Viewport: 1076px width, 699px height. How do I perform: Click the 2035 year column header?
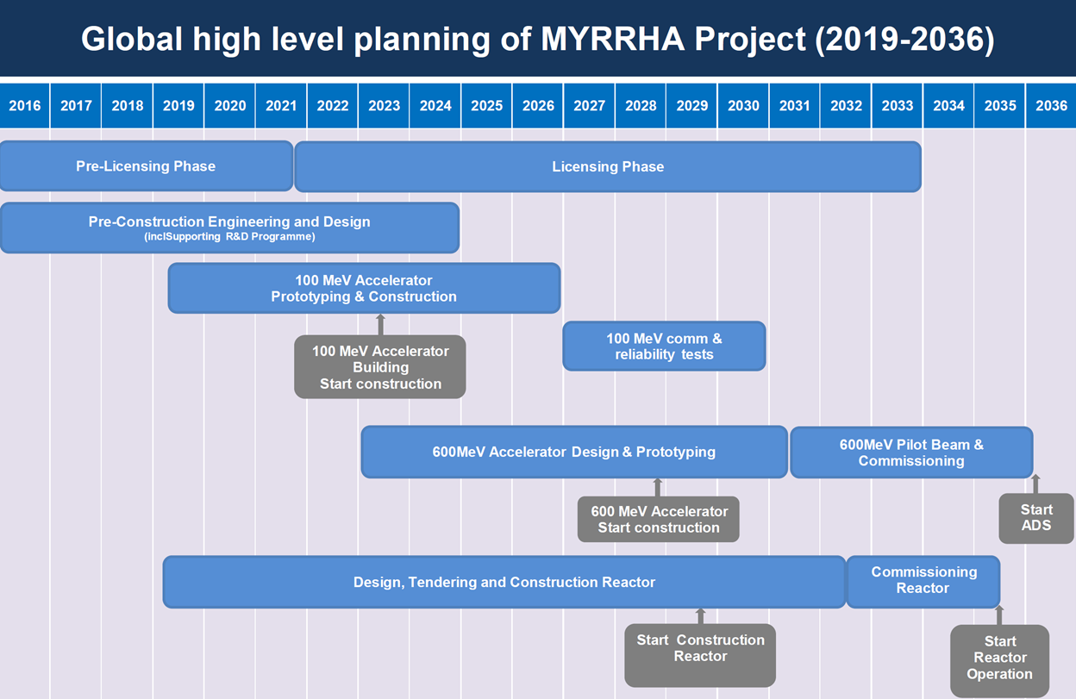click(x=1000, y=105)
